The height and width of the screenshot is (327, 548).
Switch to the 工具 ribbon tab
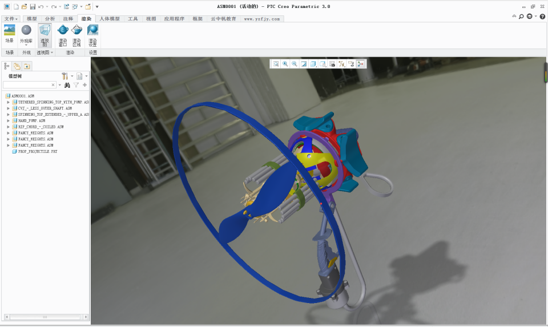(x=133, y=19)
